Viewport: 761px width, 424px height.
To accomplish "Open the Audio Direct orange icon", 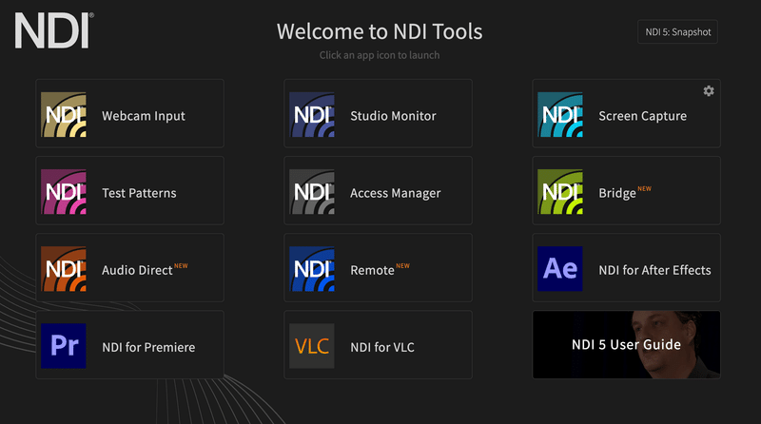I will coord(64,269).
